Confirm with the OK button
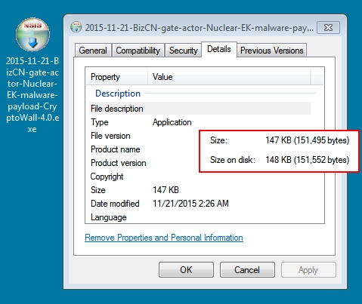 tap(186, 270)
